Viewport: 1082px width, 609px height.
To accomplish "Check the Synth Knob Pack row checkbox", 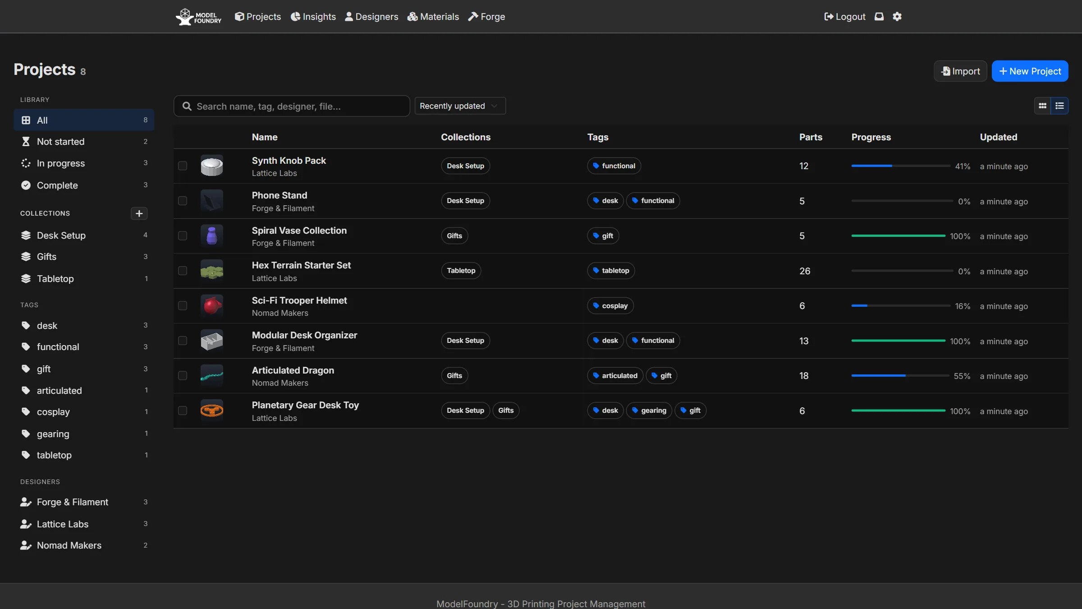I will pyautogui.click(x=183, y=166).
